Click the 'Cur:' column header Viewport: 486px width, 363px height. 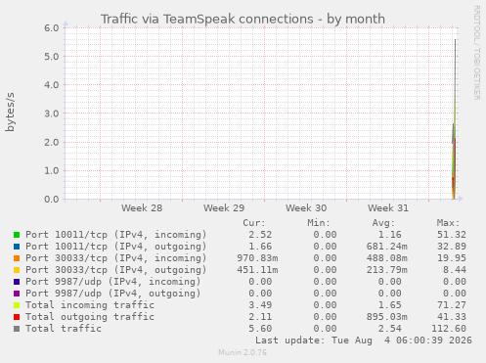click(x=254, y=223)
